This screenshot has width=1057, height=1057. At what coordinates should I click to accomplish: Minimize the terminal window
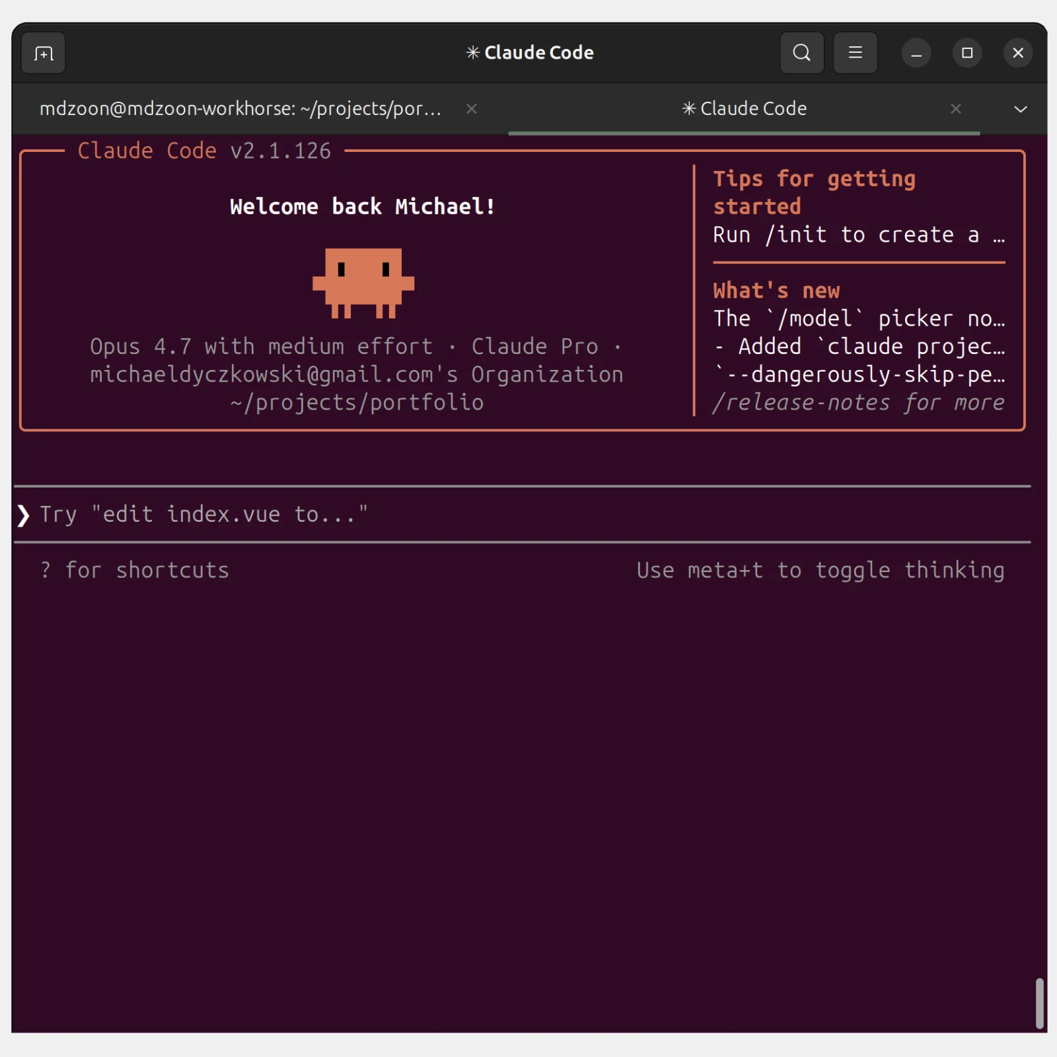(x=916, y=53)
